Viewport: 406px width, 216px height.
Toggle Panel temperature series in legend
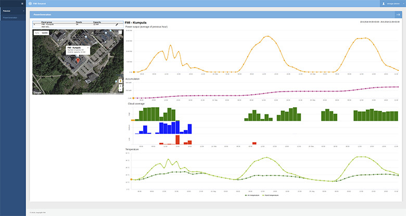271,195
